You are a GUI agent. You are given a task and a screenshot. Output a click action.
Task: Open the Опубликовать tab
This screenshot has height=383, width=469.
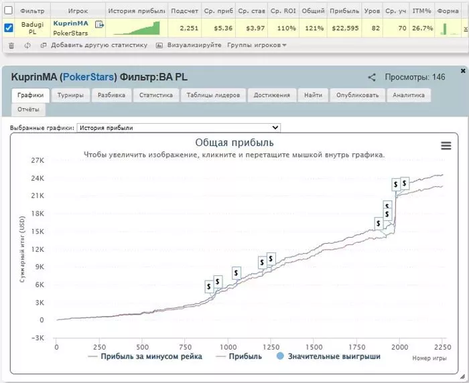pos(357,95)
